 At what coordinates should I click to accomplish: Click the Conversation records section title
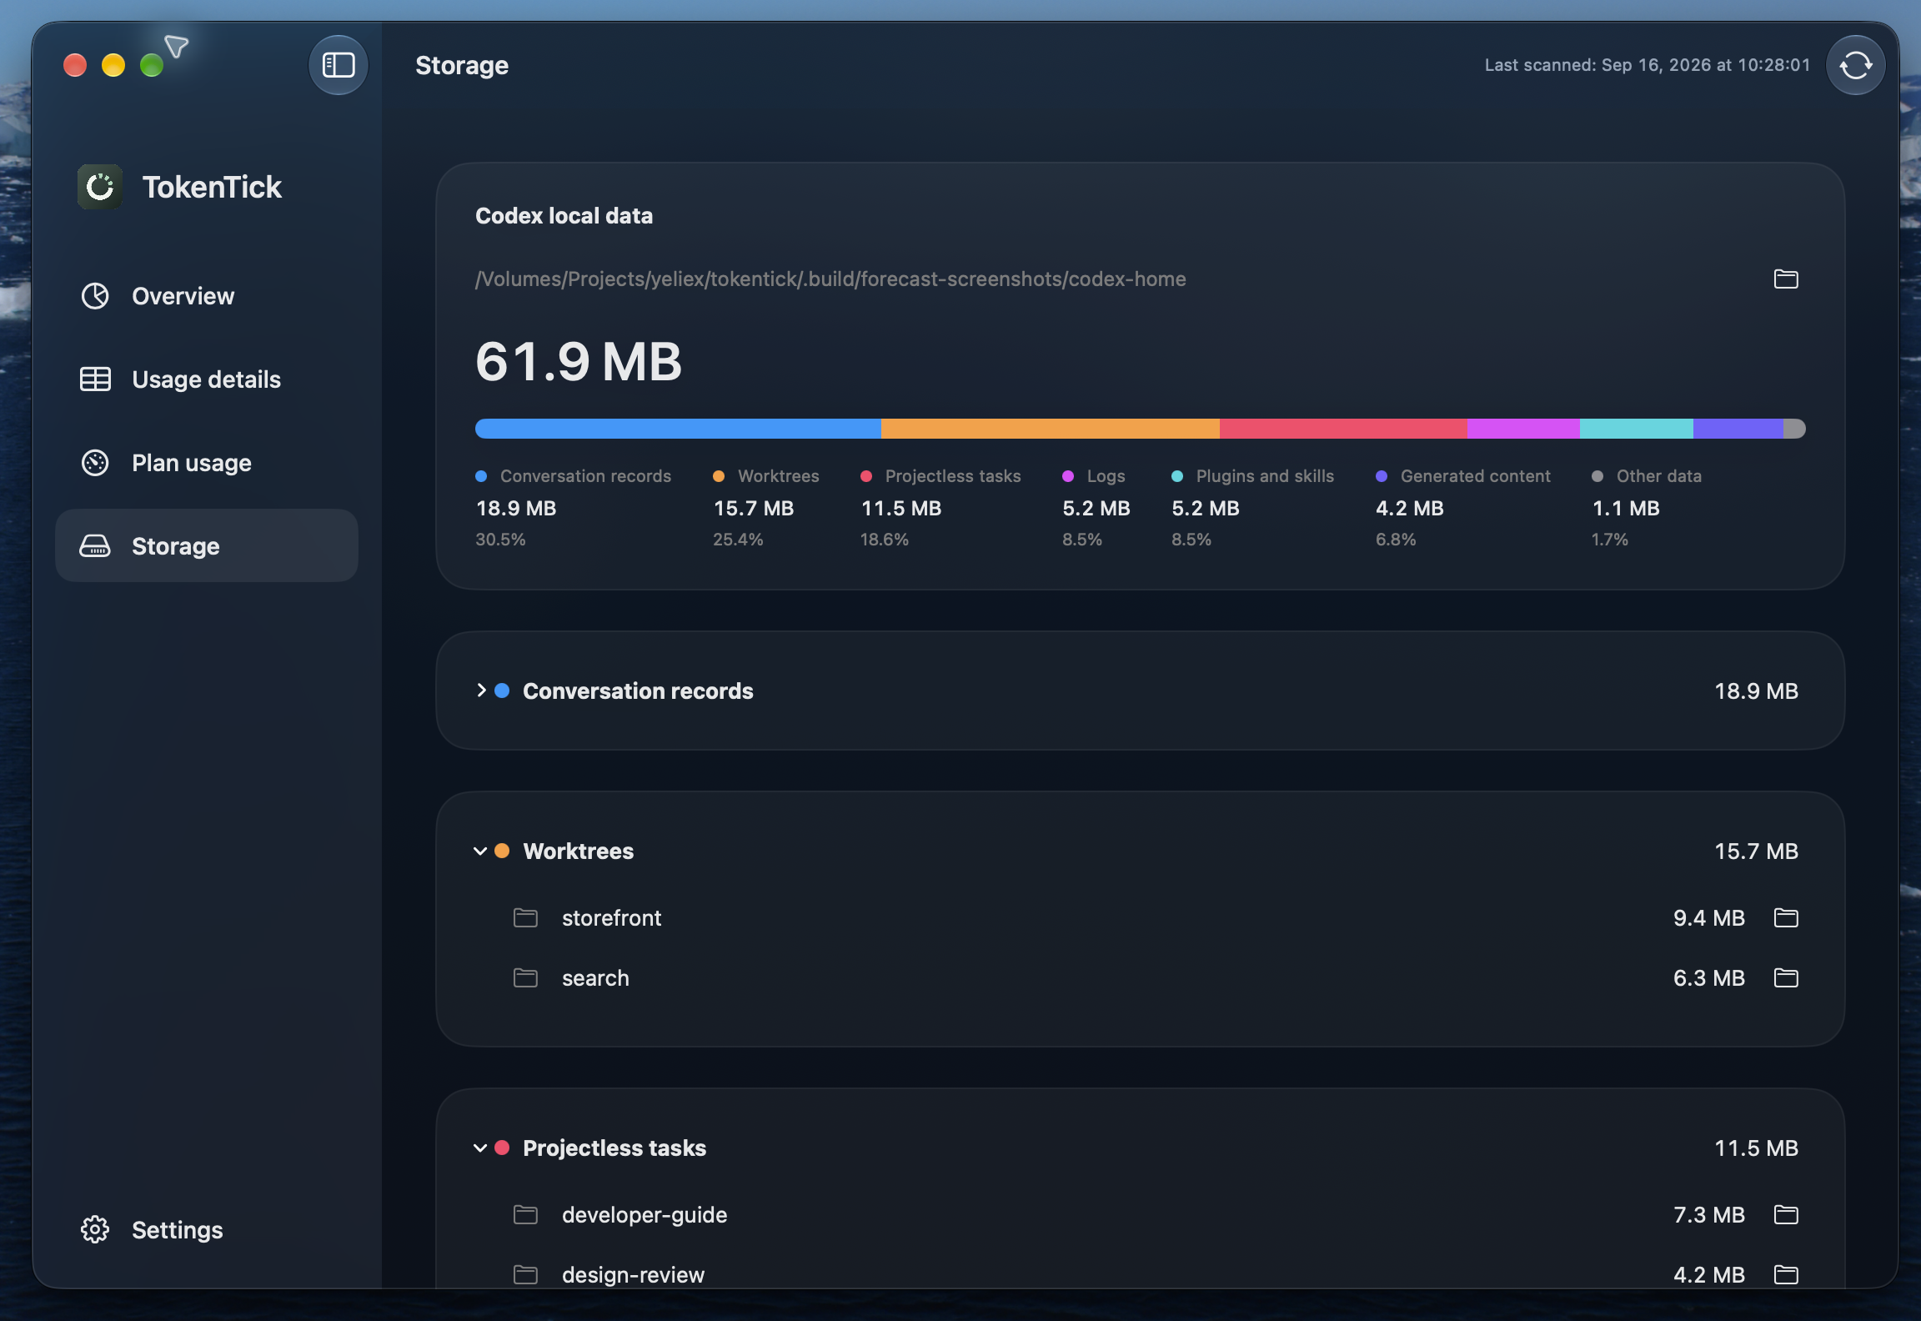(x=638, y=691)
